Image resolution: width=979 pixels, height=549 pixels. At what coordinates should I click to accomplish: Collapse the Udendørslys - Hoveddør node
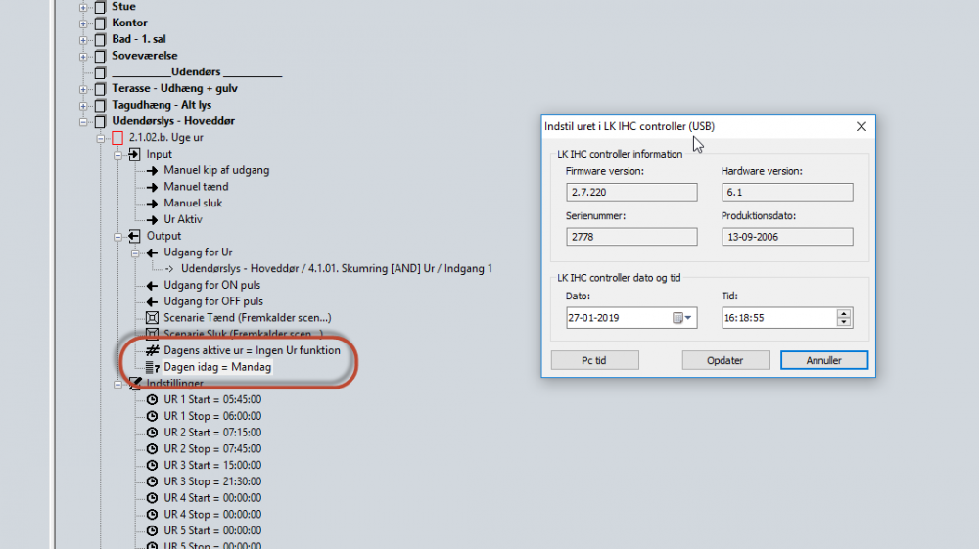coord(83,121)
